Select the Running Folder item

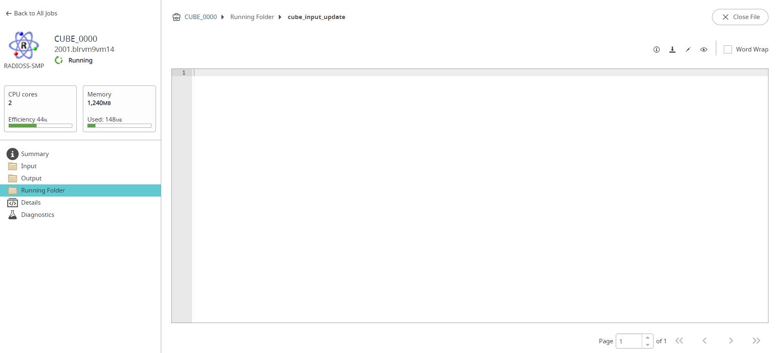pos(80,190)
